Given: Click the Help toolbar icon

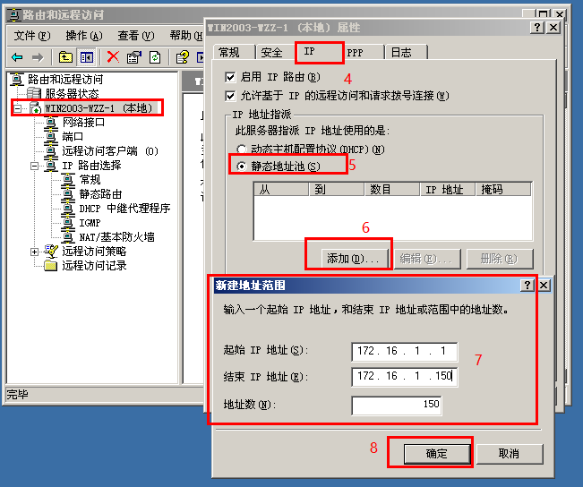Looking at the screenshot, I should (x=182, y=57).
